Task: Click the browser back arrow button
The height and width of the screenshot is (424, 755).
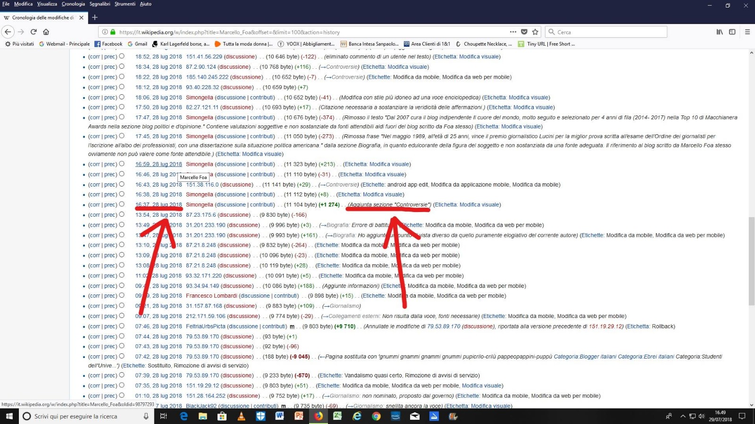Action: tap(8, 32)
